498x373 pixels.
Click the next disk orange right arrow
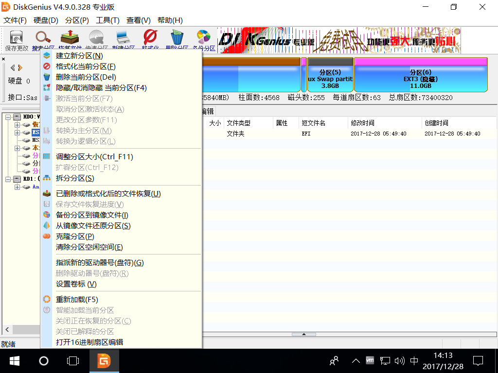pyautogui.click(x=20, y=68)
